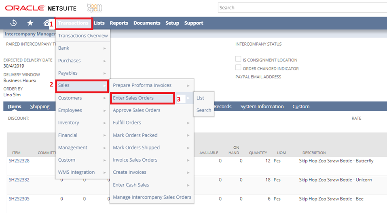Expand the Fulfill Orders submenu arrow
This screenshot has height=213, width=387.
tap(188, 123)
